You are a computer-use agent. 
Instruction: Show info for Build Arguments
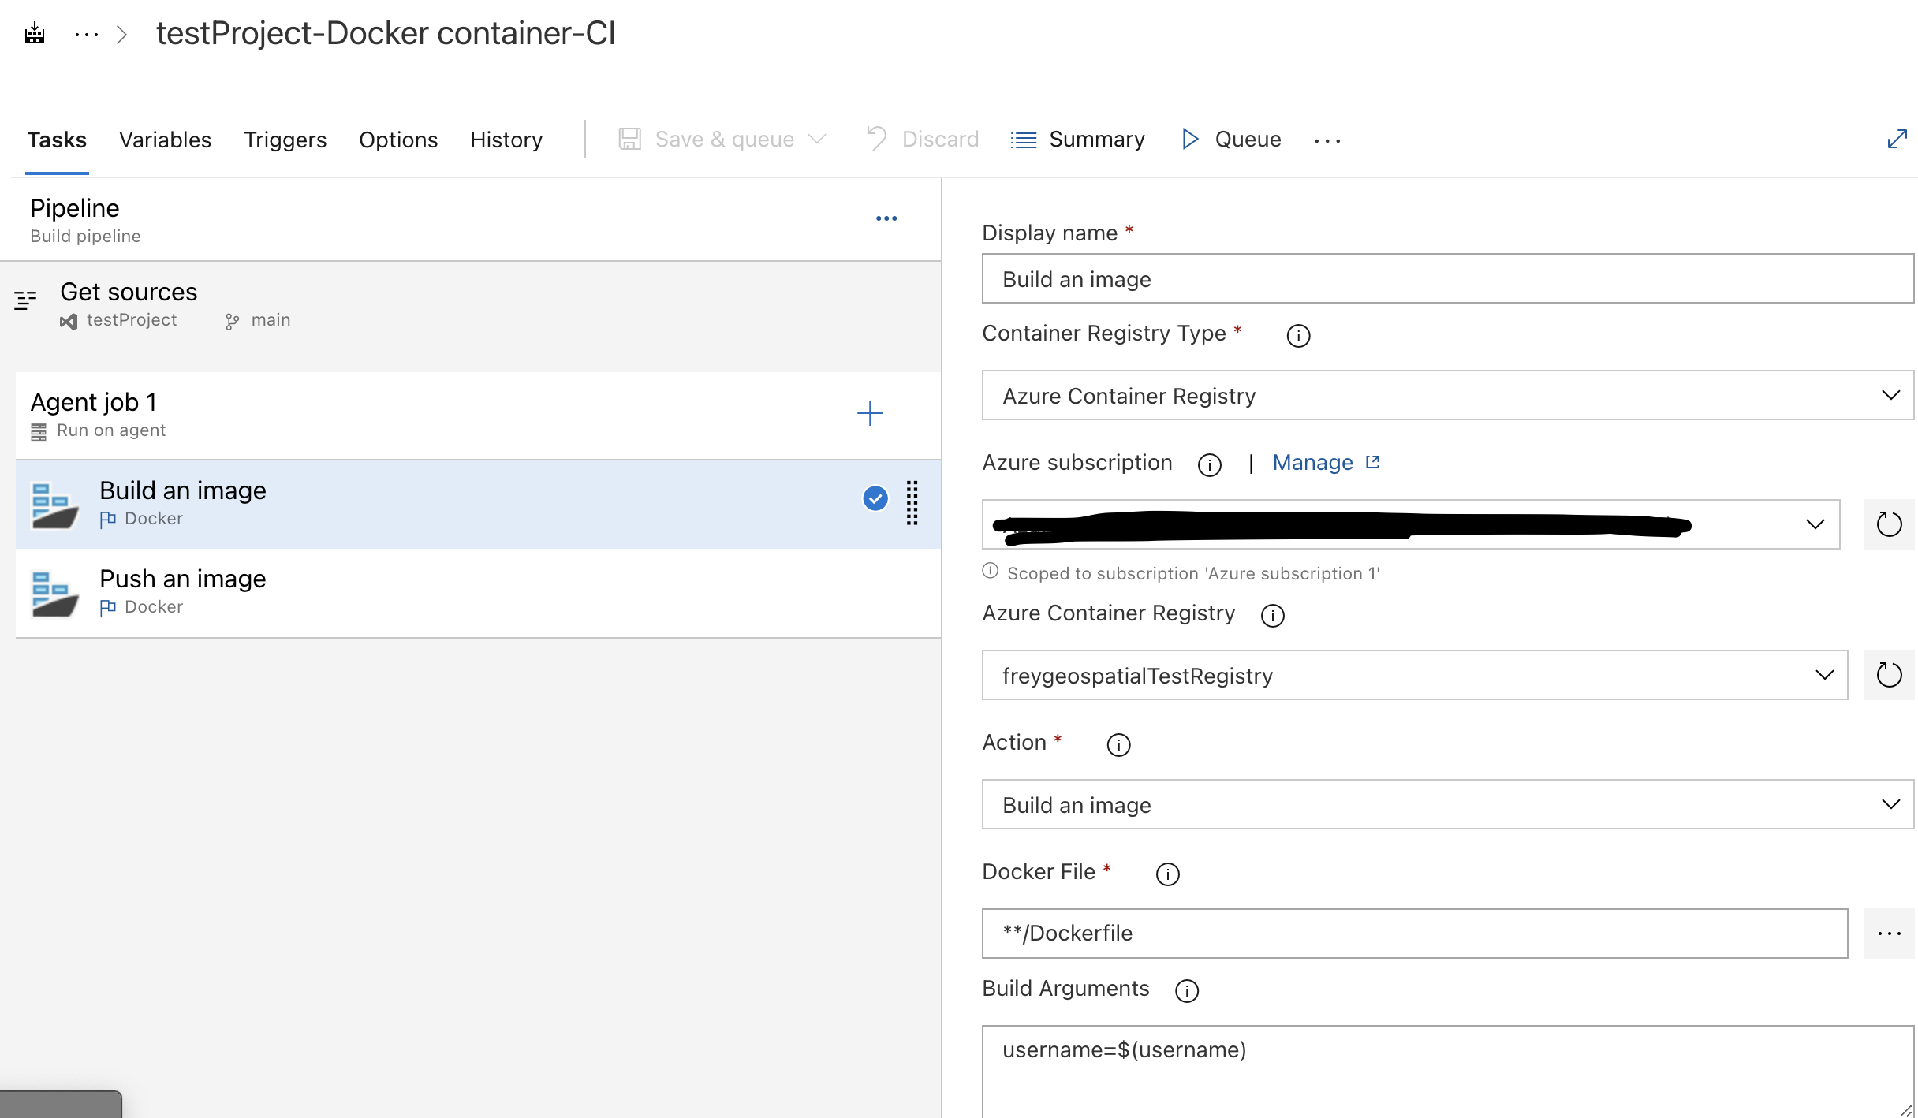point(1186,991)
